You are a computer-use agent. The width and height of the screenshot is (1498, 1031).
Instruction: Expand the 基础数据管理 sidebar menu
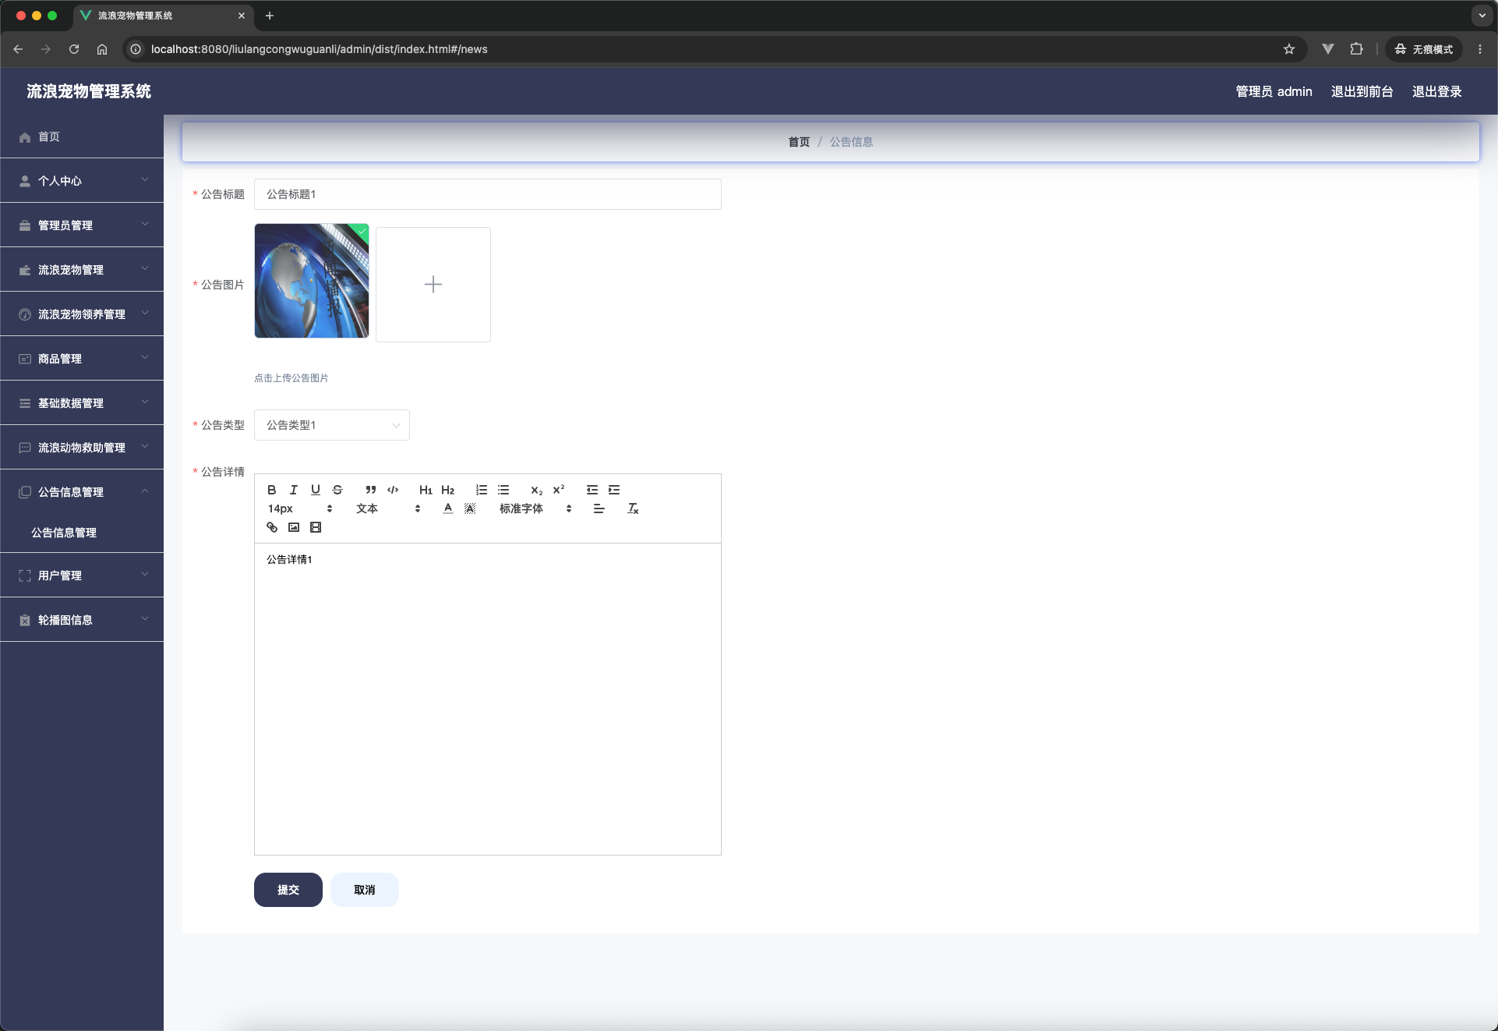tap(82, 402)
